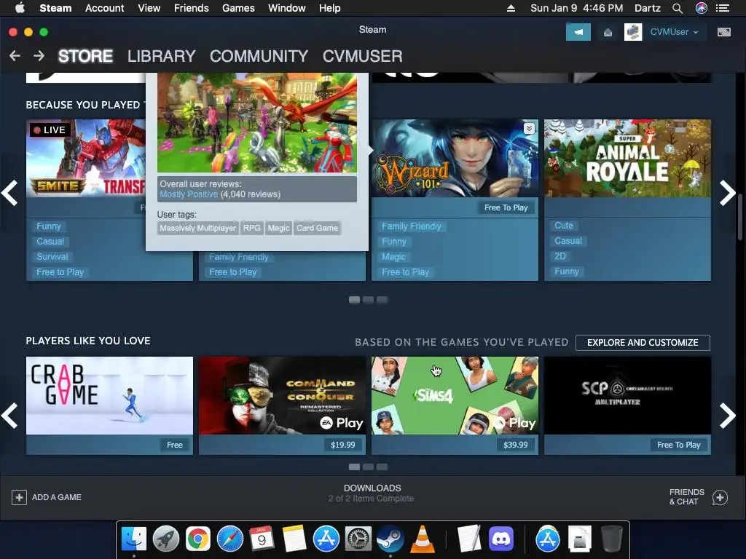Expand the CVMUser account dropdown

pos(674,32)
